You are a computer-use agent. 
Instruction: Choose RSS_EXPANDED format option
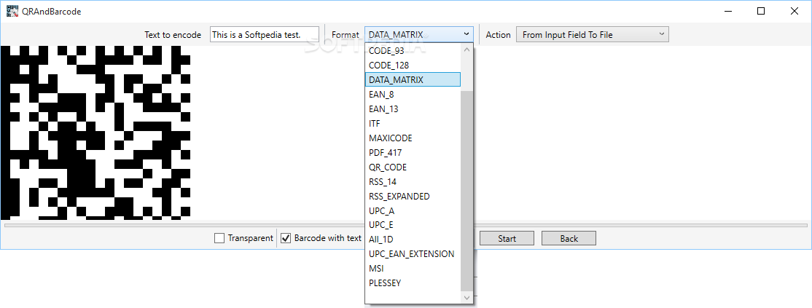point(413,196)
